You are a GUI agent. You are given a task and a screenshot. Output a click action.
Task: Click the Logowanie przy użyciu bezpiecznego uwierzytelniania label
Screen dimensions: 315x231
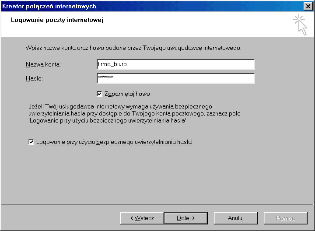click(114, 142)
